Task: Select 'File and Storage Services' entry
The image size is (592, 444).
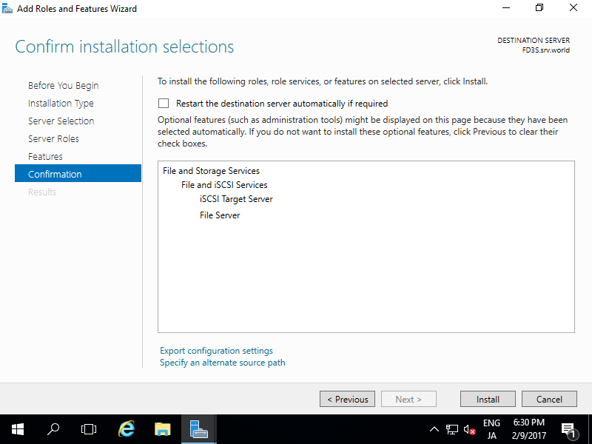Action: [x=211, y=171]
